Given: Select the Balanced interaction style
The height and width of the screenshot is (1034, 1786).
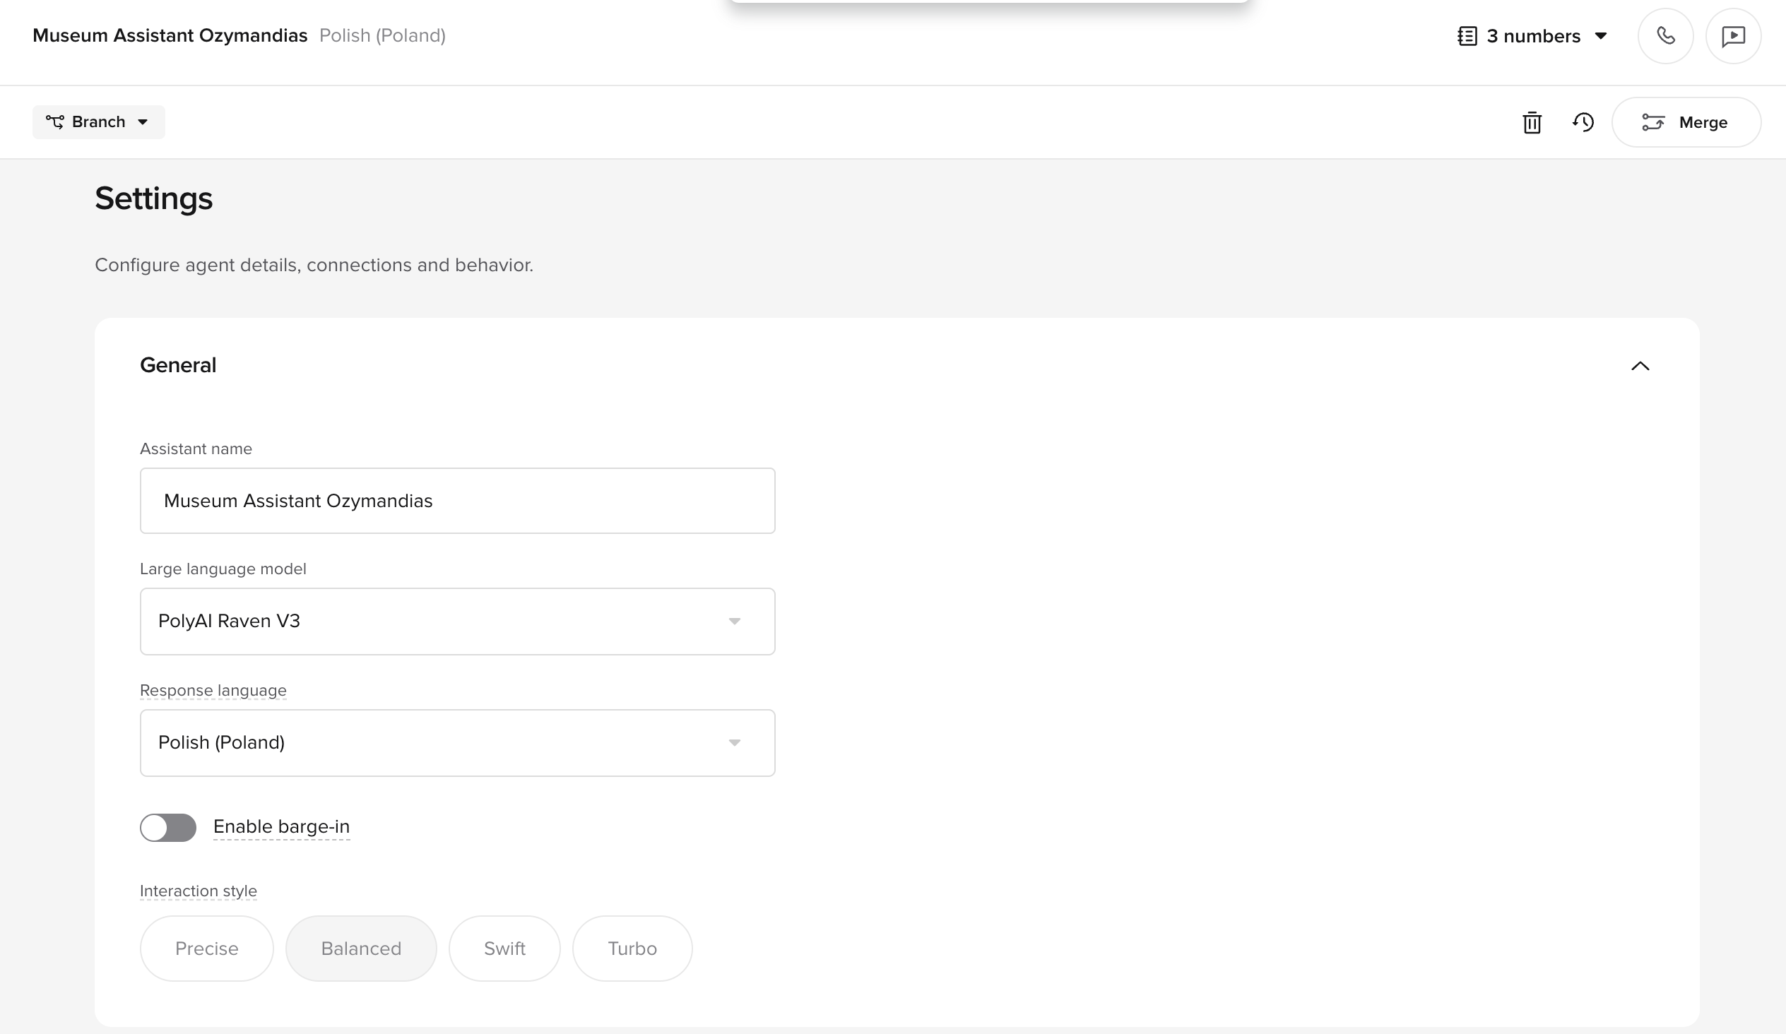Looking at the screenshot, I should point(361,949).
